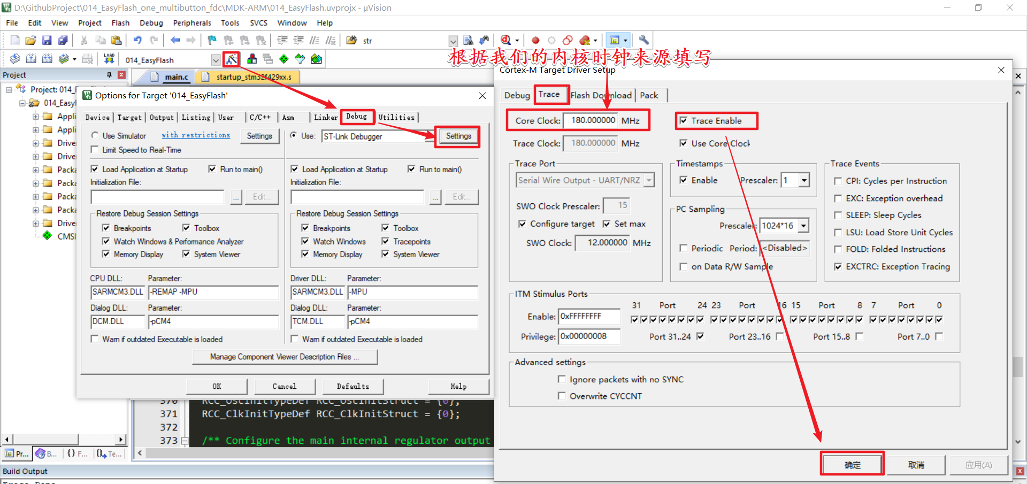The image size is (1027, 484).
Task: Check Ignore packets with no SYNC
Action: click(x=562, y=379)
